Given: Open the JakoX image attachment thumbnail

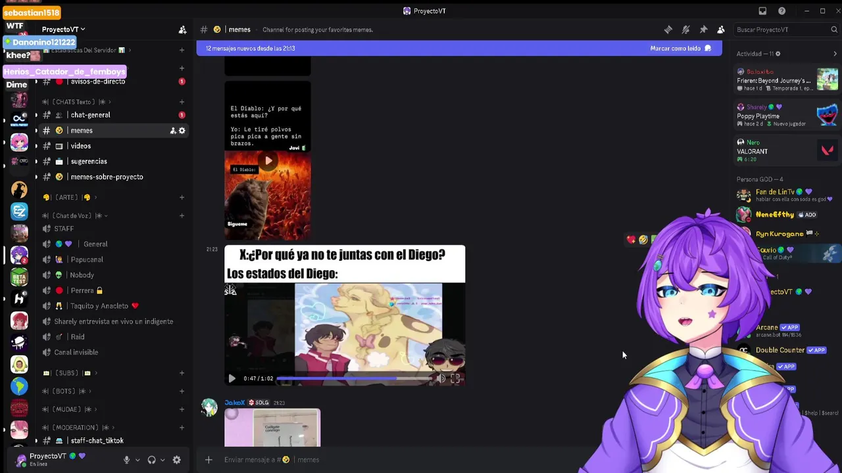Looking at the screenshot, I should point(272,428).
